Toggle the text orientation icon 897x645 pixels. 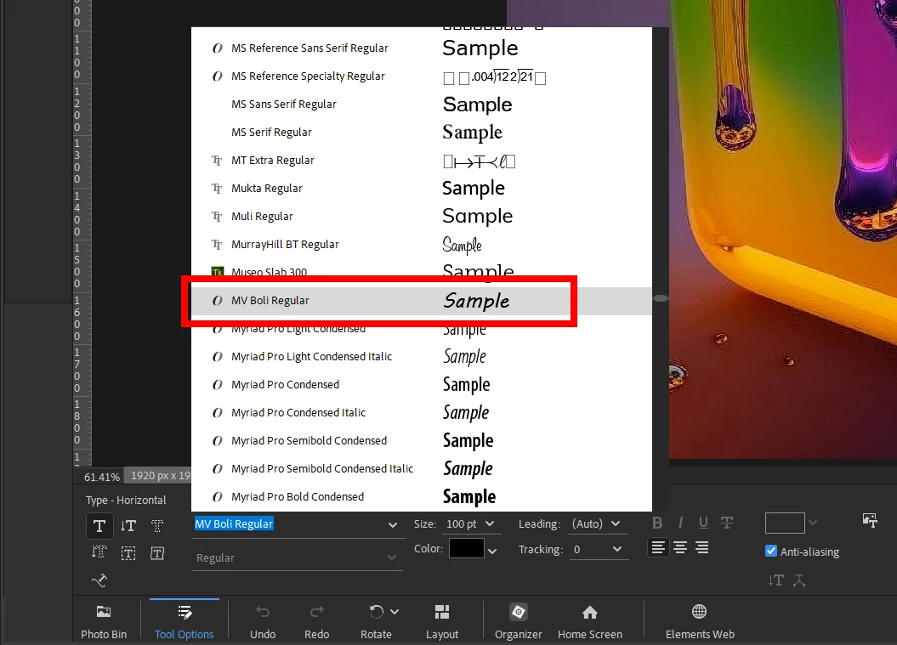click(x=775, y=580)
